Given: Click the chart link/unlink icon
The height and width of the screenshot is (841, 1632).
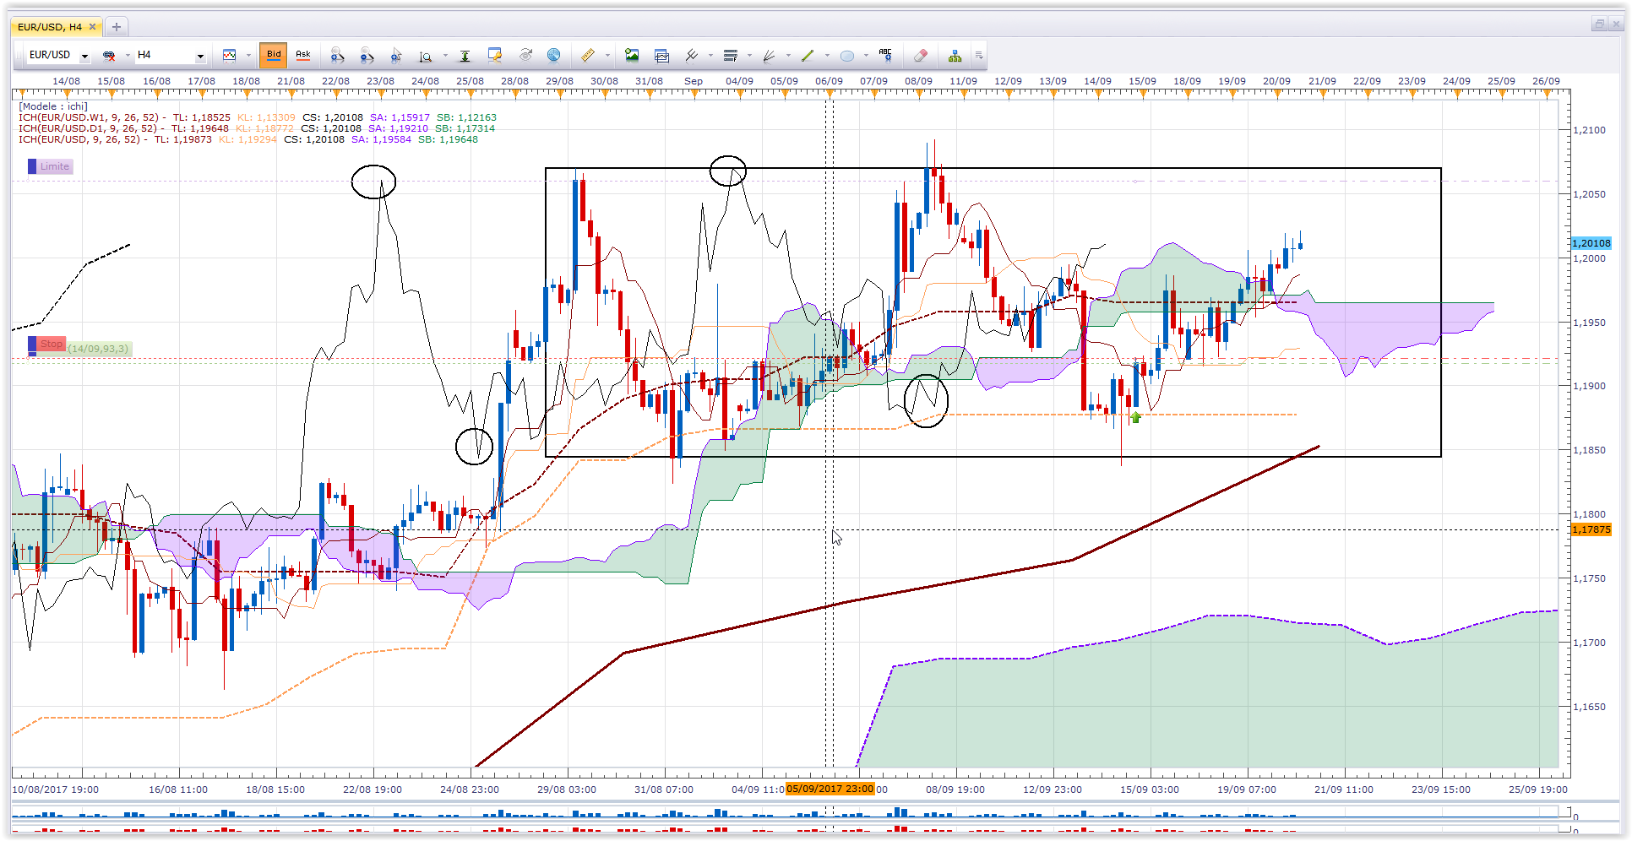Looking at the screenshot, I should point(109,56).
